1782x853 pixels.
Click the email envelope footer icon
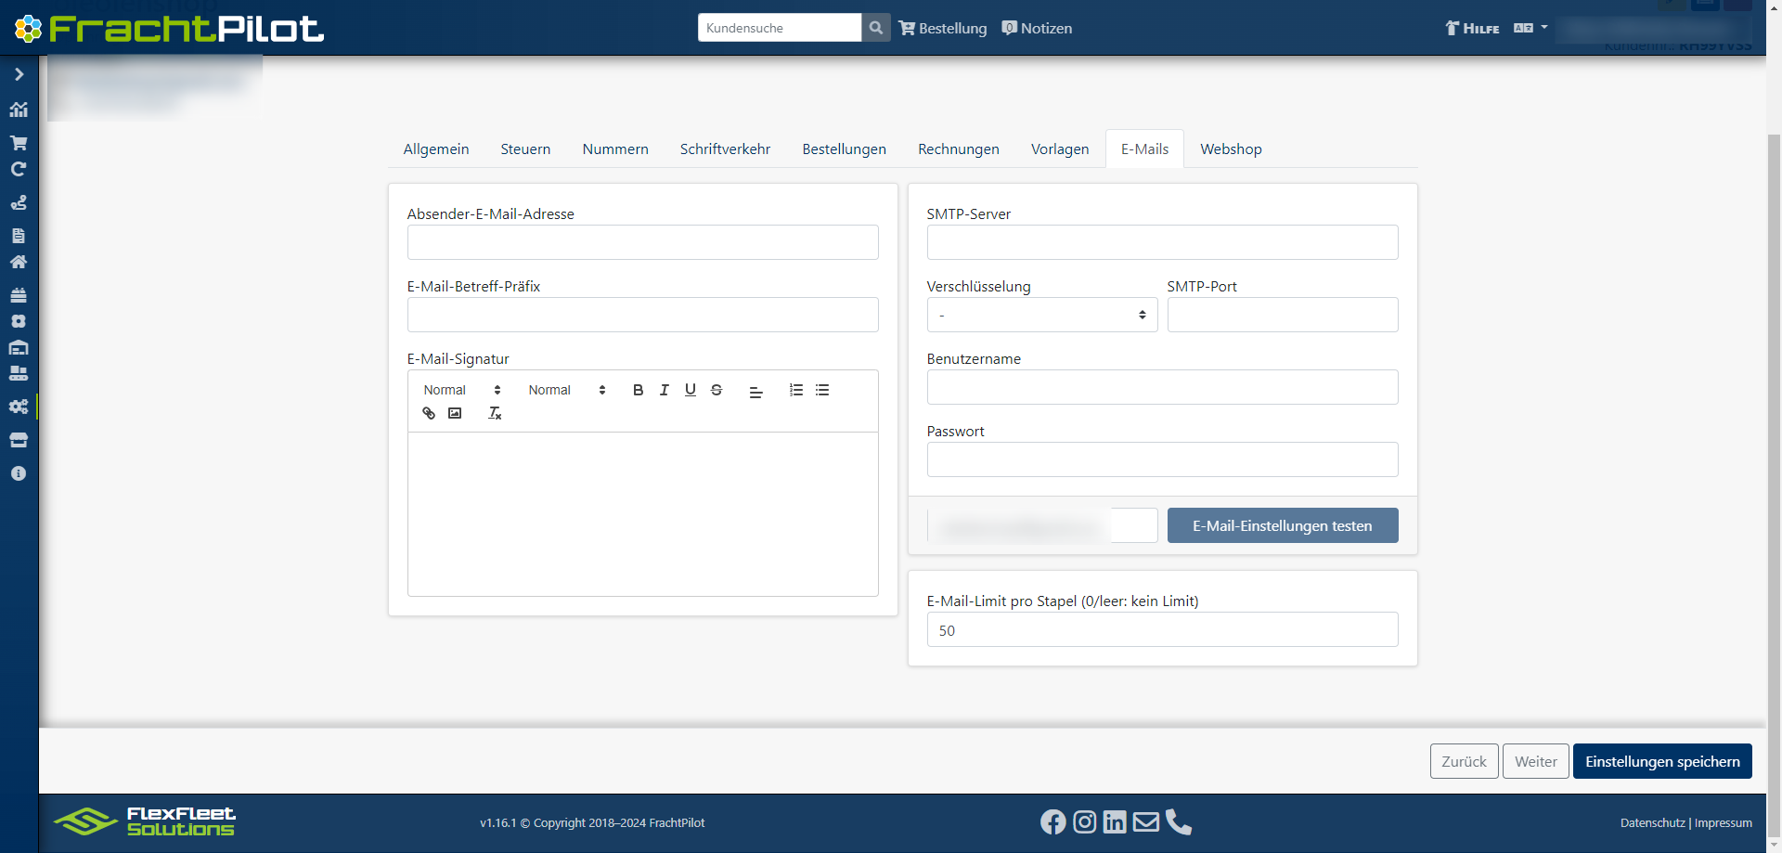[1146, 822]
